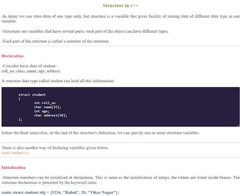This screenshot has height=196, width=240.
Task: Click '-Consider basic data of student :' text
Action: coord(30,66)
